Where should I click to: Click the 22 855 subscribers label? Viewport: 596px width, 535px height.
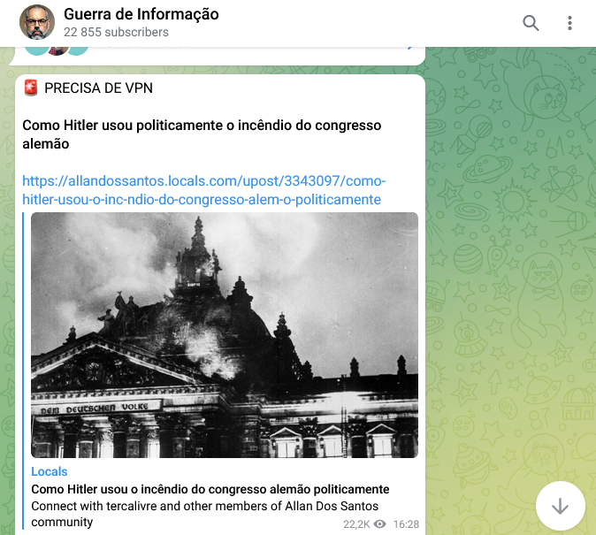[116, 33]
